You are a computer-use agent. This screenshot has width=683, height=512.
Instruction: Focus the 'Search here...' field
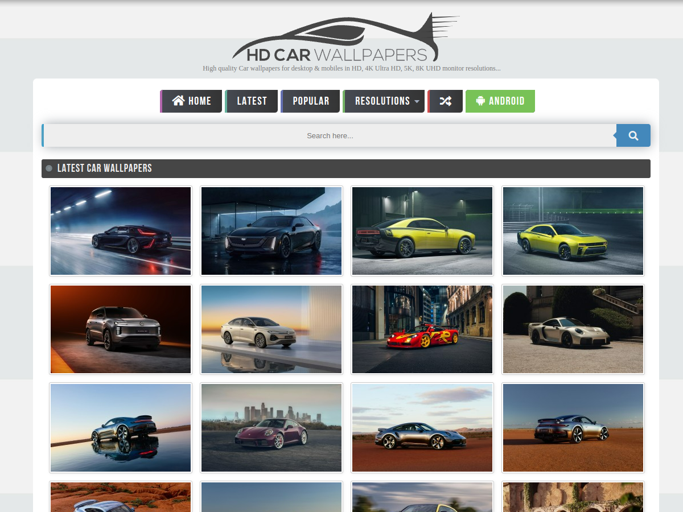[x=330, y=135]
